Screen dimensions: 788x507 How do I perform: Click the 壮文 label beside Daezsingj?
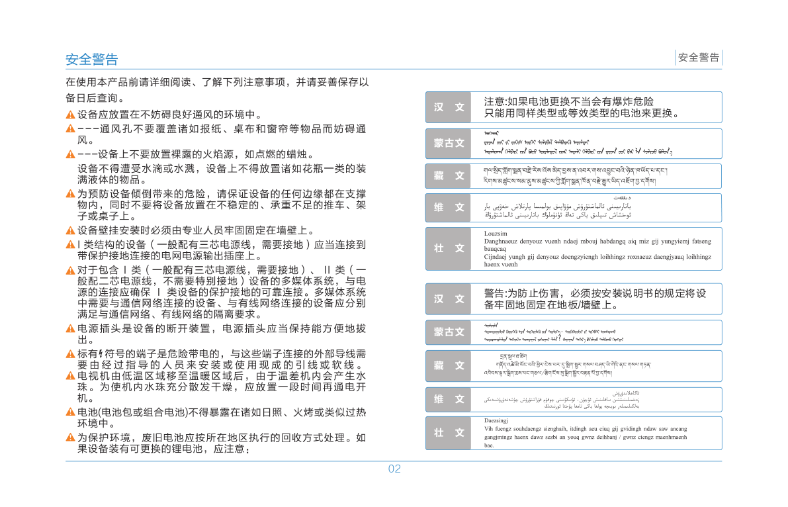click(x=449, y=433)
